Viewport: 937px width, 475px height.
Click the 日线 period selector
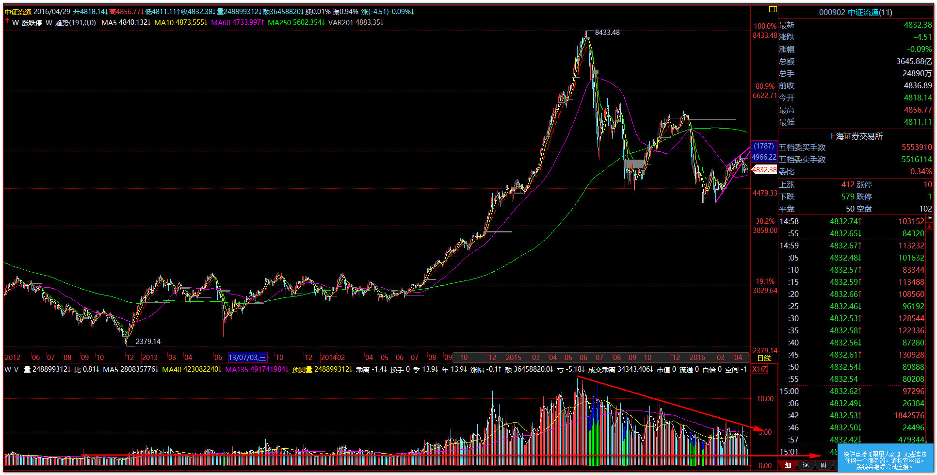pos(764,358)
